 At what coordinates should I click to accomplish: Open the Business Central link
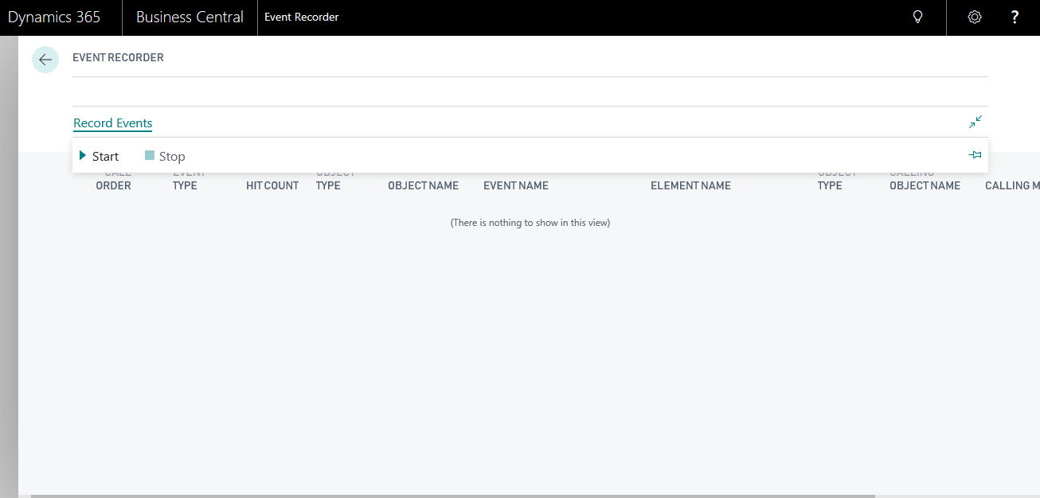(190, 17)
